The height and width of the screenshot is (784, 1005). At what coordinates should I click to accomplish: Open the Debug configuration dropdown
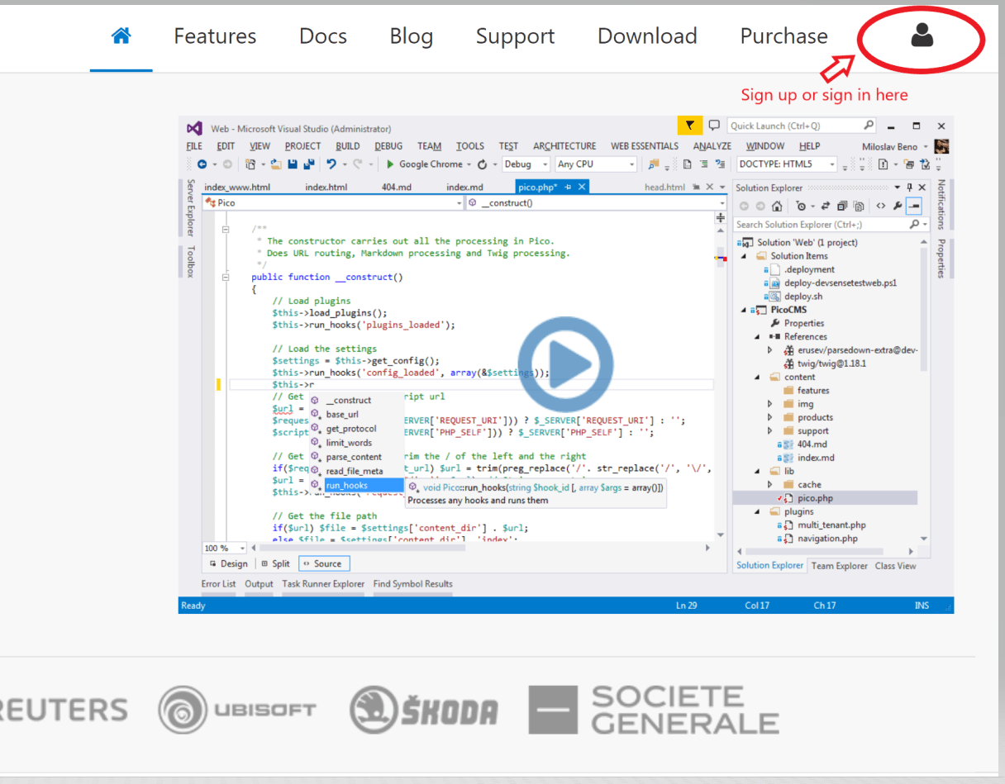point(526,164)
